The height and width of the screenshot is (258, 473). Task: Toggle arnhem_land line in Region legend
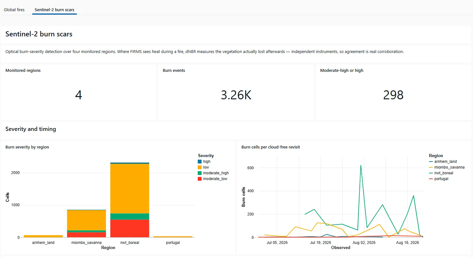443,162
